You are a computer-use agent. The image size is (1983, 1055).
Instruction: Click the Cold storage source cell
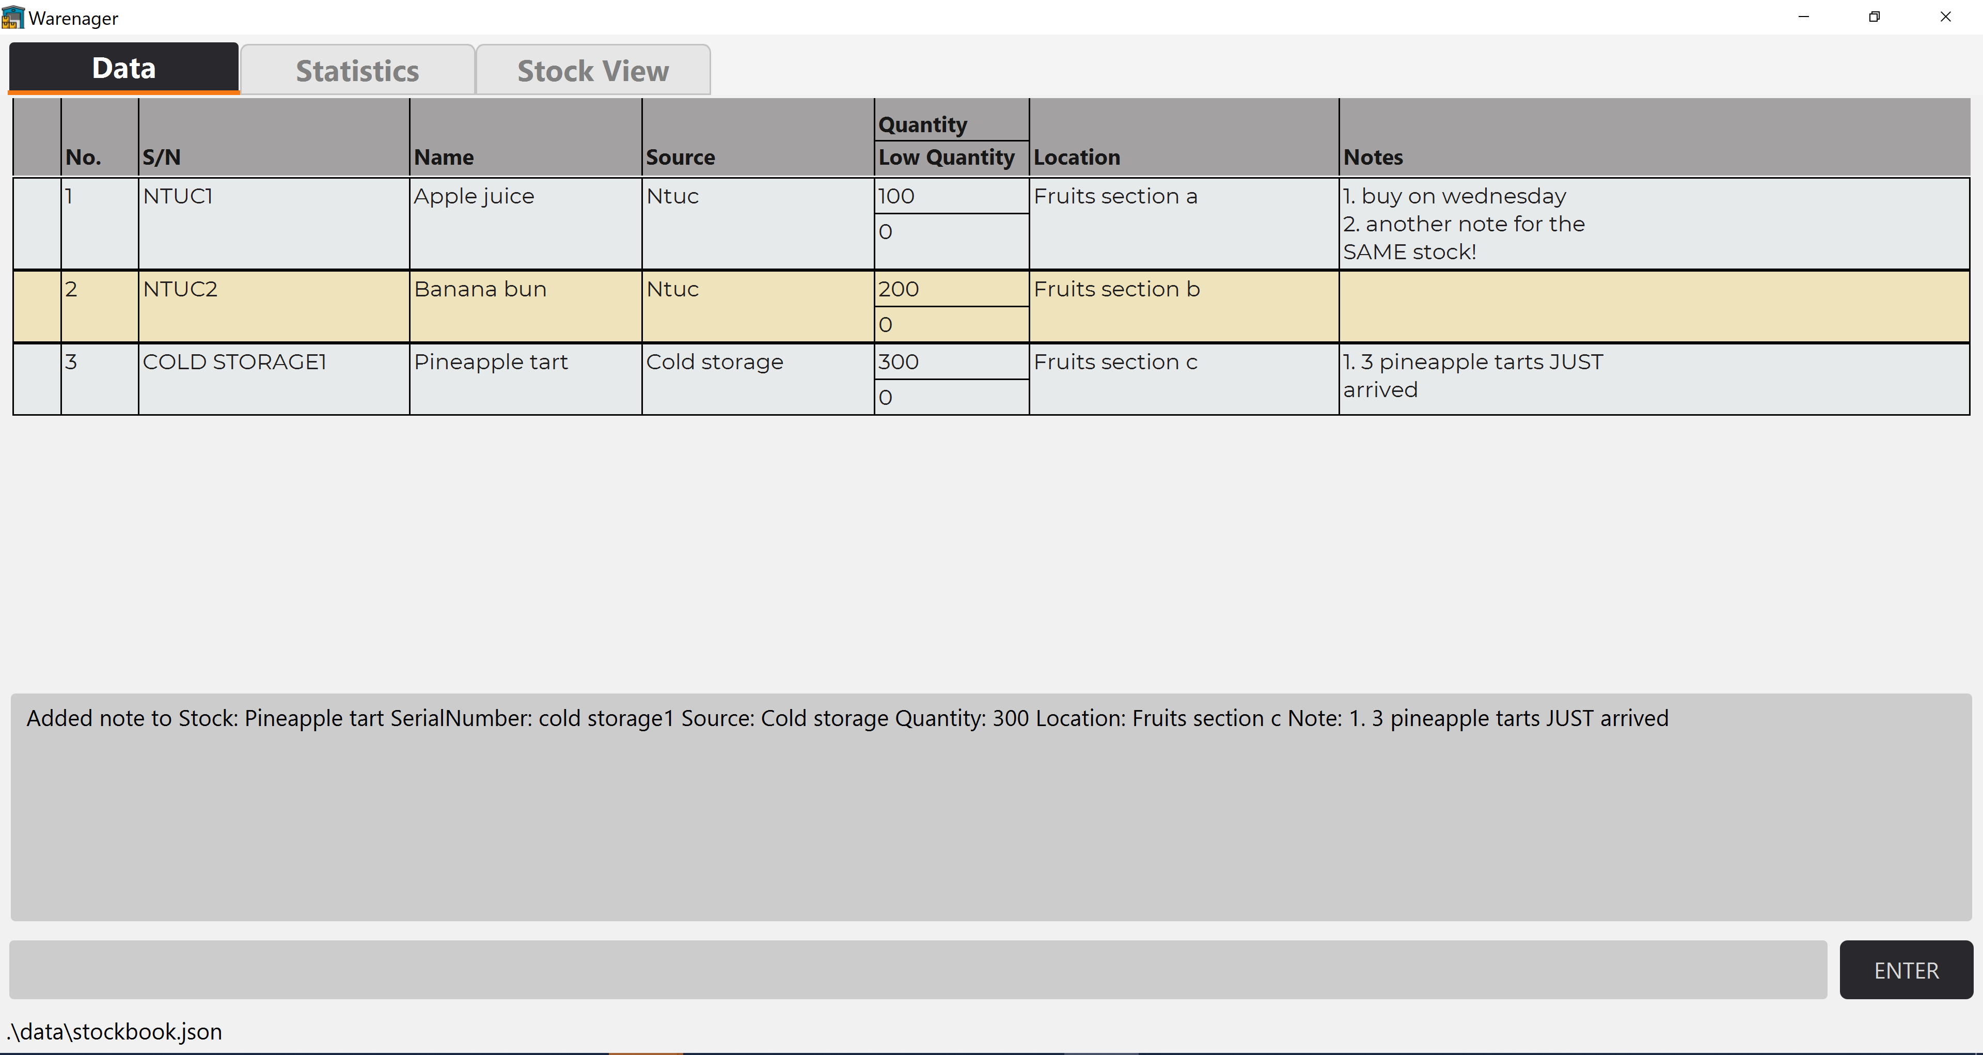[x=758, y=380]
